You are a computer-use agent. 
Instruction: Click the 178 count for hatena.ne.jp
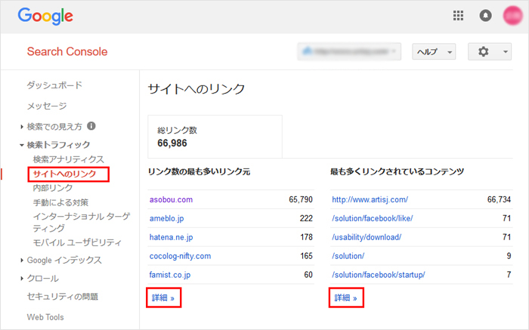(x=306, y=237)
